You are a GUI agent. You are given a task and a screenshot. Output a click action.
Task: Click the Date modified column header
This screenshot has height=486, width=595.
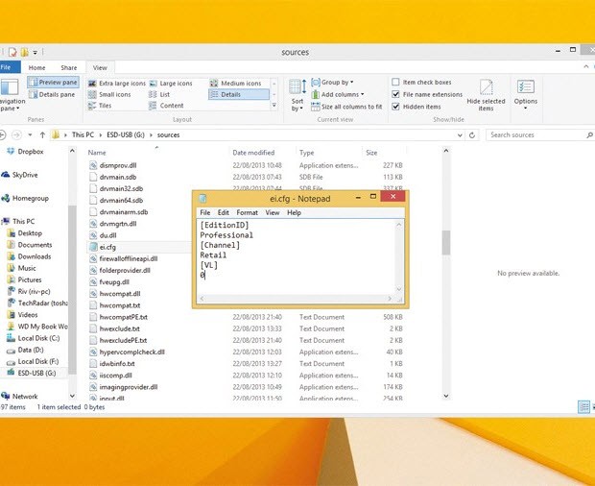(x=253, y=153)
